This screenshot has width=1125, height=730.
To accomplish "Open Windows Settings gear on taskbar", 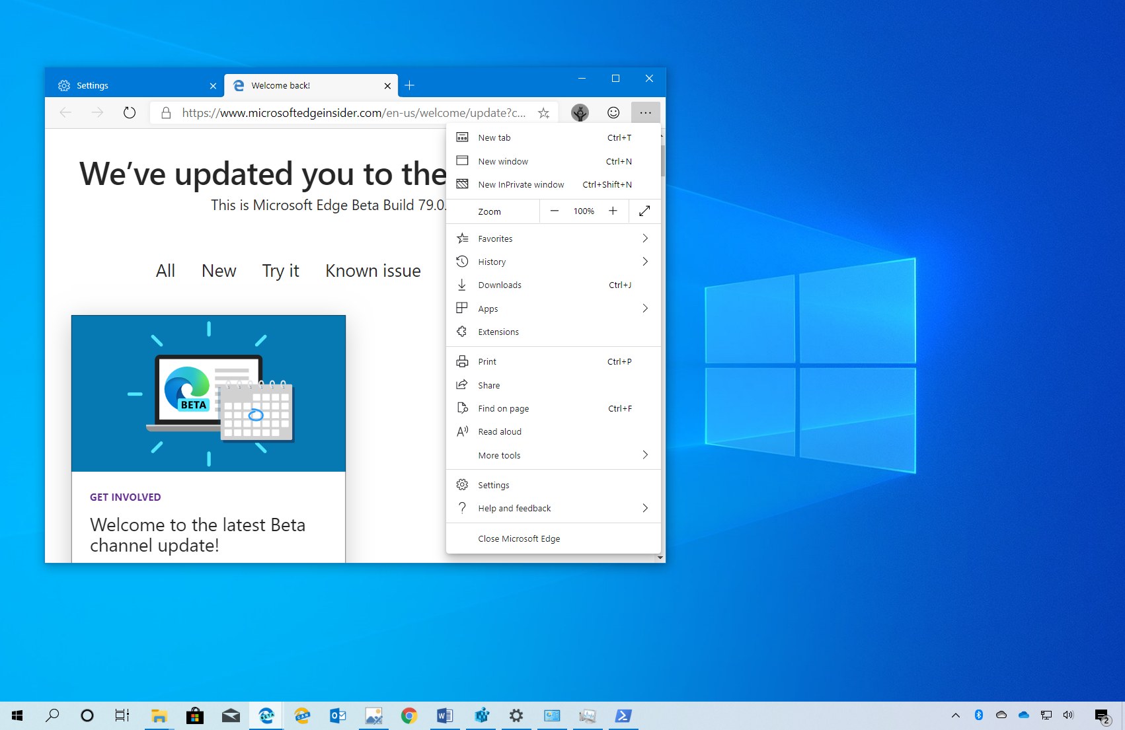I will click(x=516, y=715).
